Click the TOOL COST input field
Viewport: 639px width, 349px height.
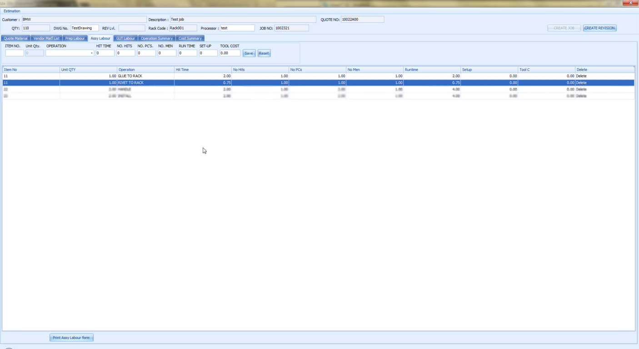pos(230,53)
